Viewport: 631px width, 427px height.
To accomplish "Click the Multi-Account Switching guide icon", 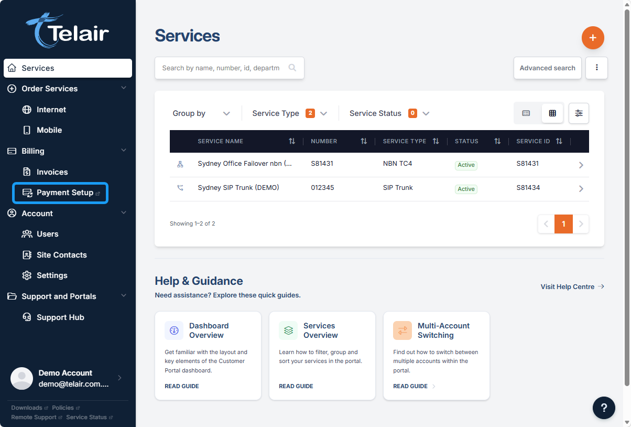I will pos(402,330).
